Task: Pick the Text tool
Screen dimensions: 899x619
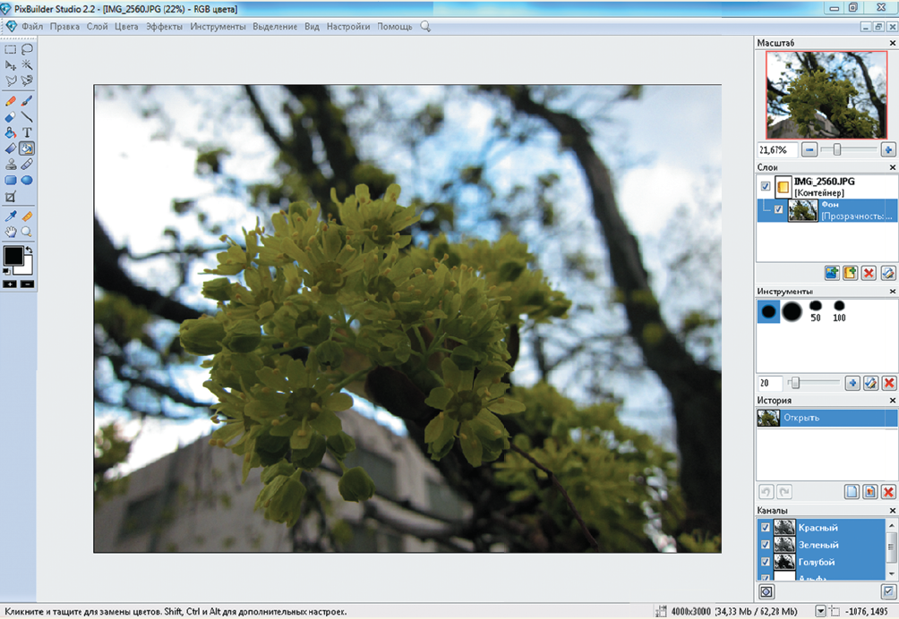Action: click(28, 132)
